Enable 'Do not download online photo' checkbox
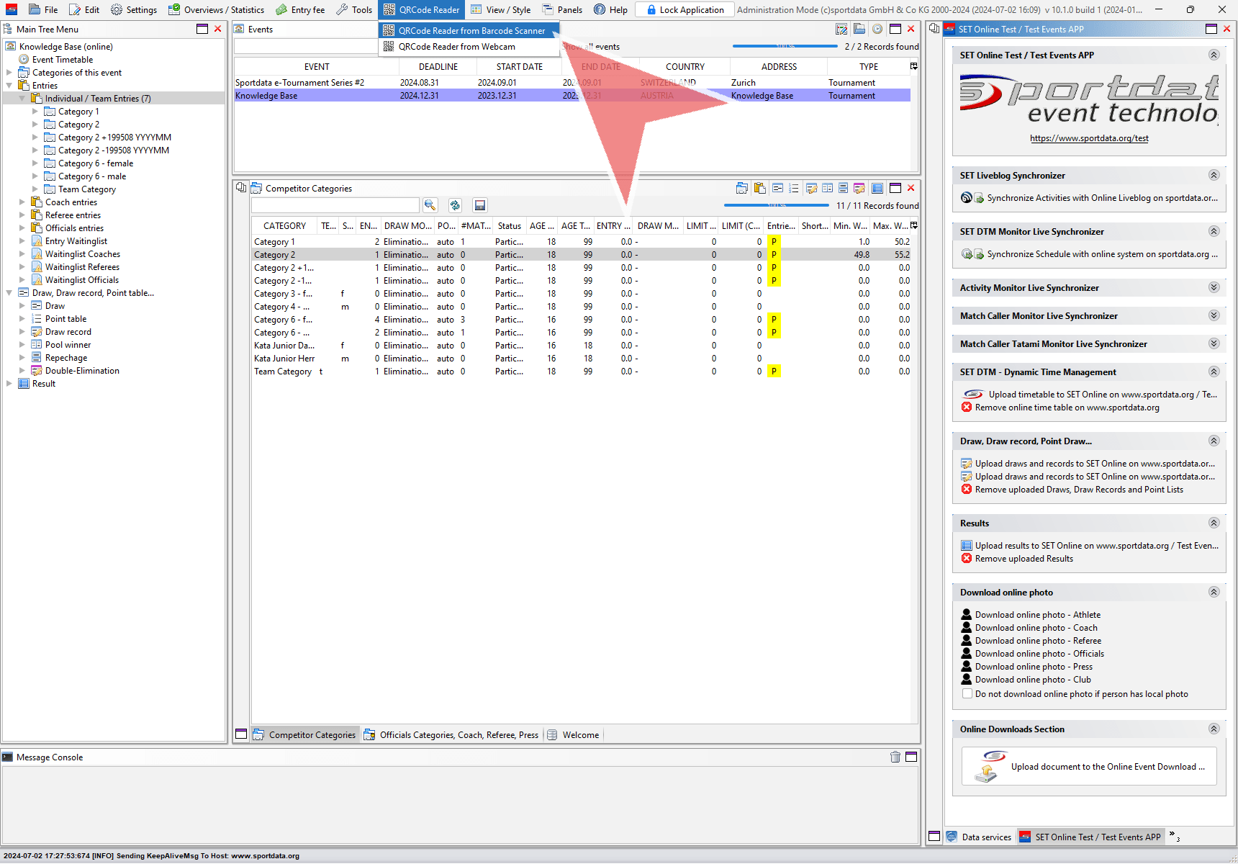The image size is (1238, 864). click(x=967, y=694)
